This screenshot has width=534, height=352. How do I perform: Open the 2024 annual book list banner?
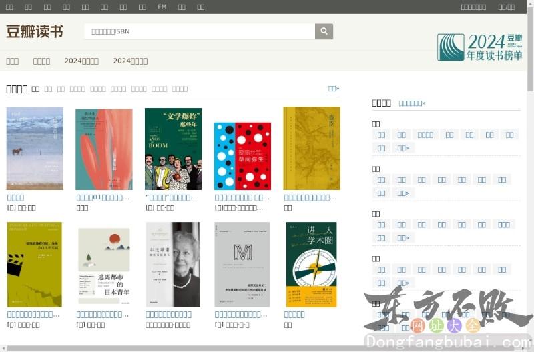480,47
